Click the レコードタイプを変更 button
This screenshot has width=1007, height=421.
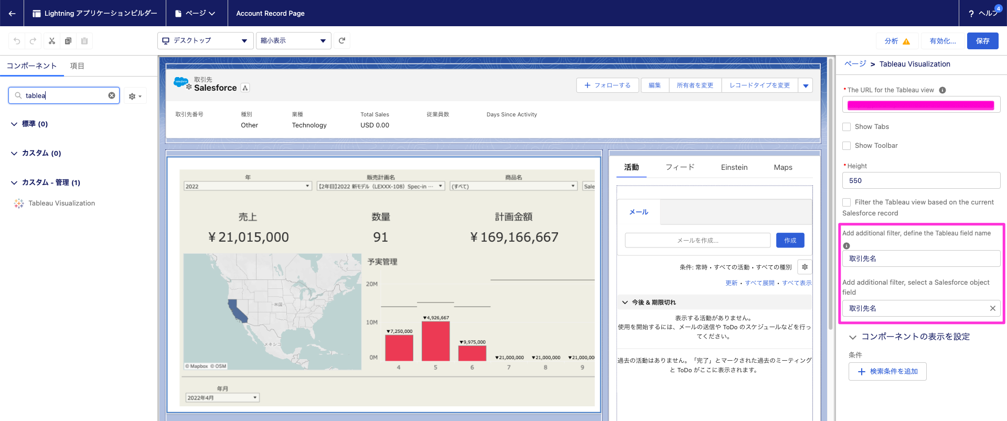(759, 85)
